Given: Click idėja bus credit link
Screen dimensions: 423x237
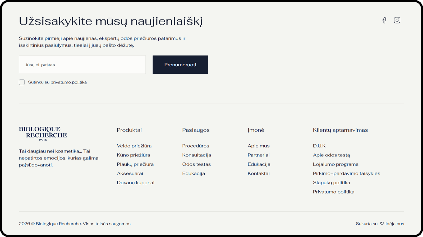Looking at the screenshot, I should point(395,224).
